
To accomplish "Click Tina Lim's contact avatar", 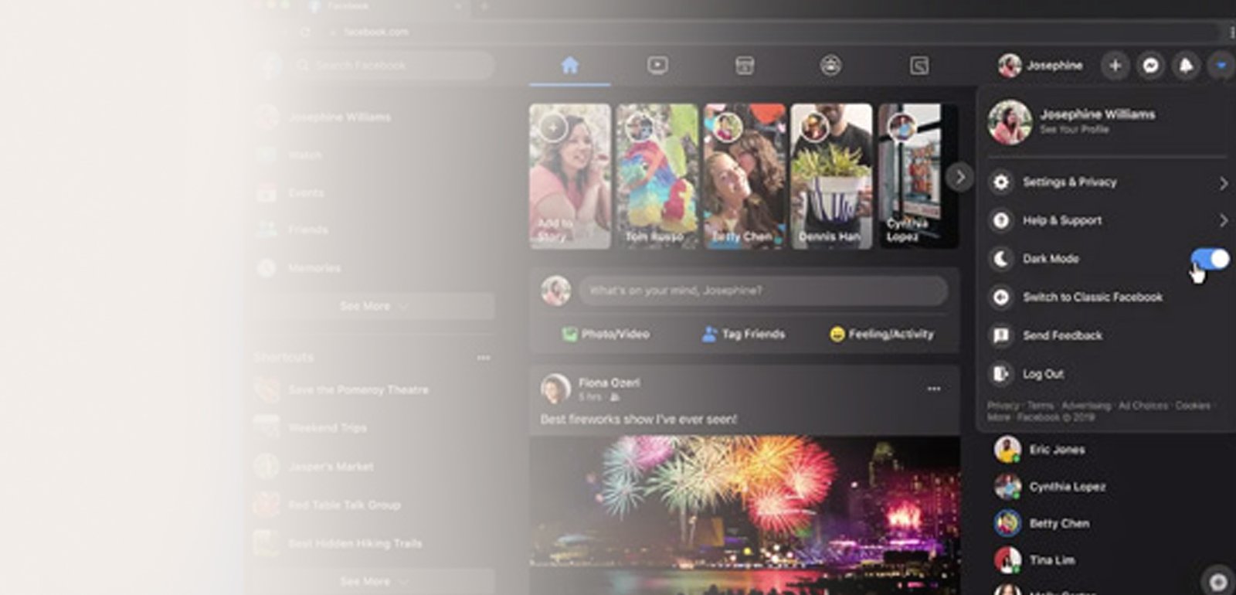I will coord(1007,560).
